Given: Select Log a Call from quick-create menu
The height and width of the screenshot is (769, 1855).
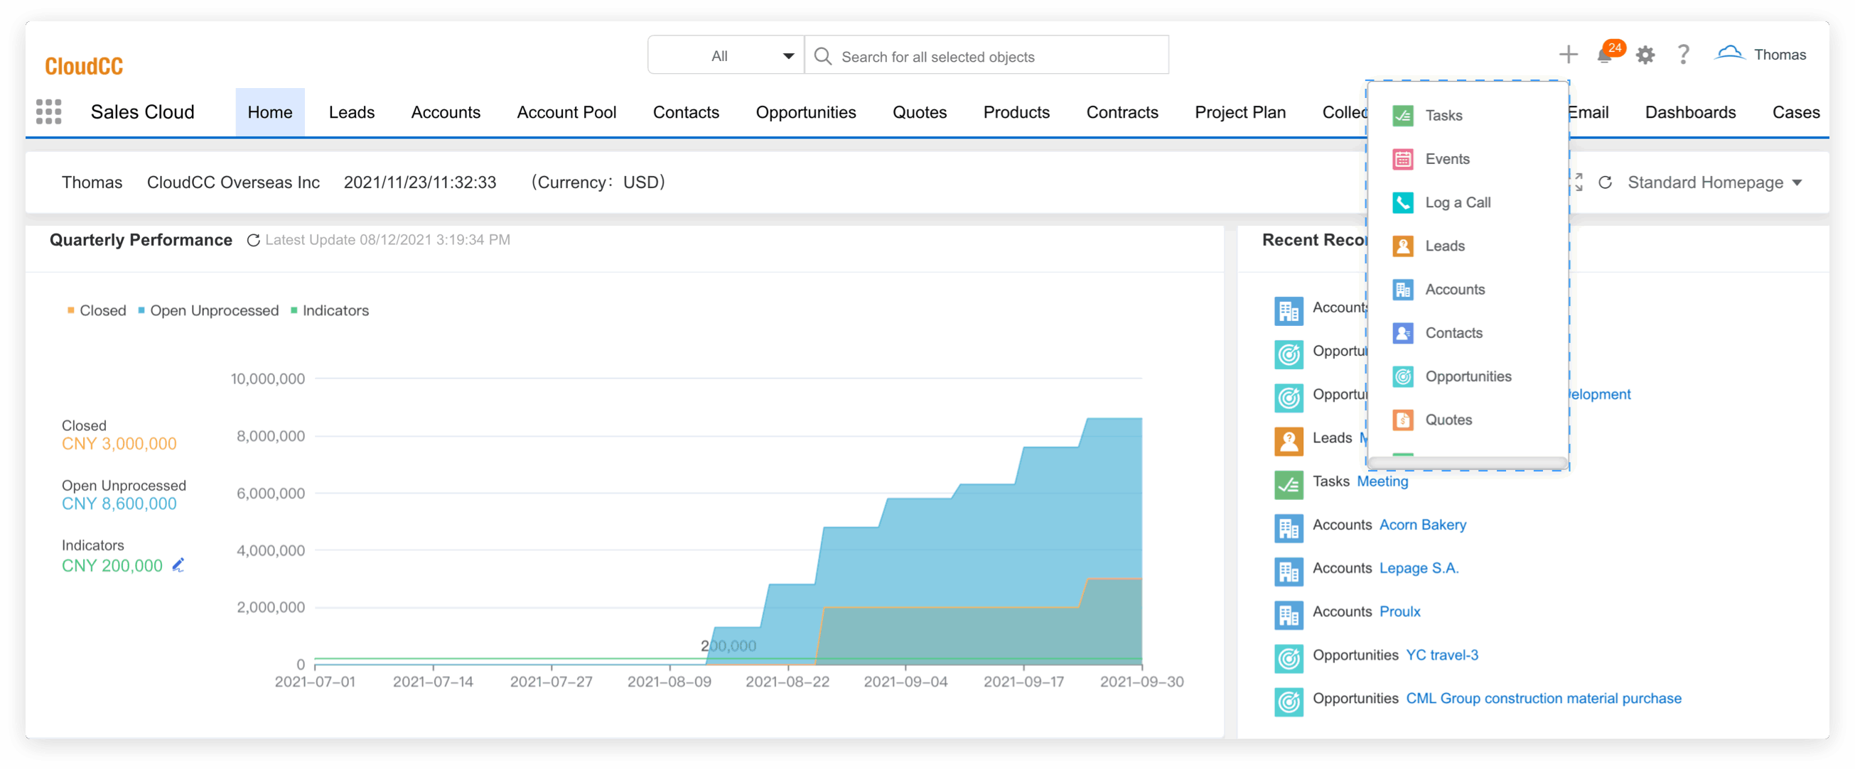Looking at the screenshot, I should click(1458, 203).
